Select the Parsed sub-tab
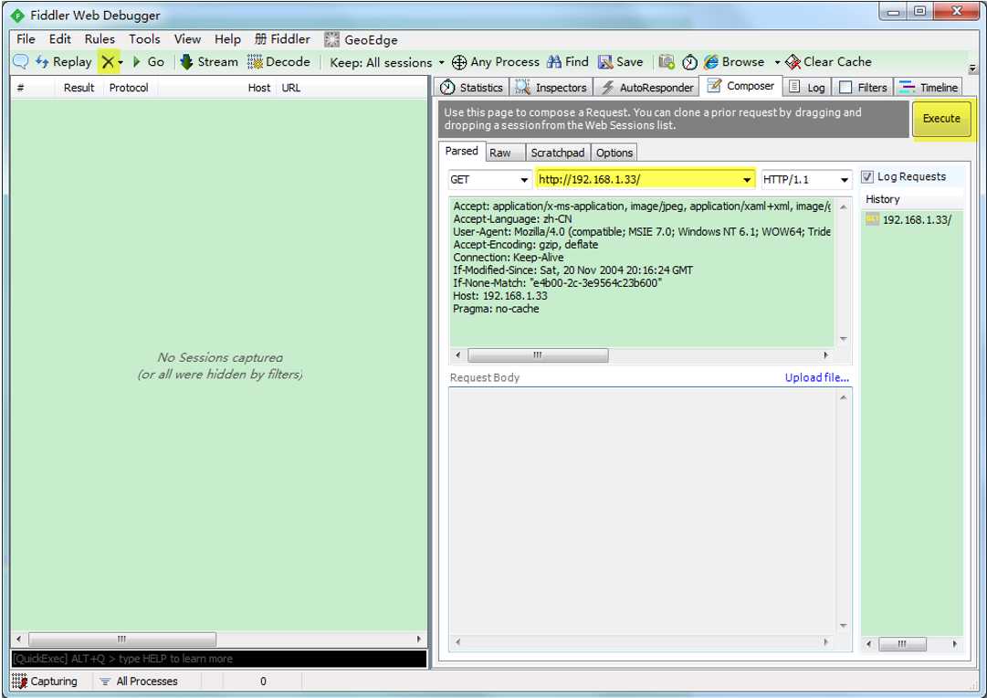This screenshot has height=698, width=987. (x=462, y=151)
